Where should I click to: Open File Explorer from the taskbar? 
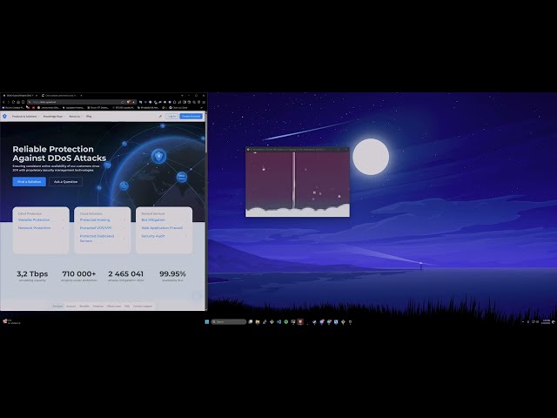click(258, 322)
